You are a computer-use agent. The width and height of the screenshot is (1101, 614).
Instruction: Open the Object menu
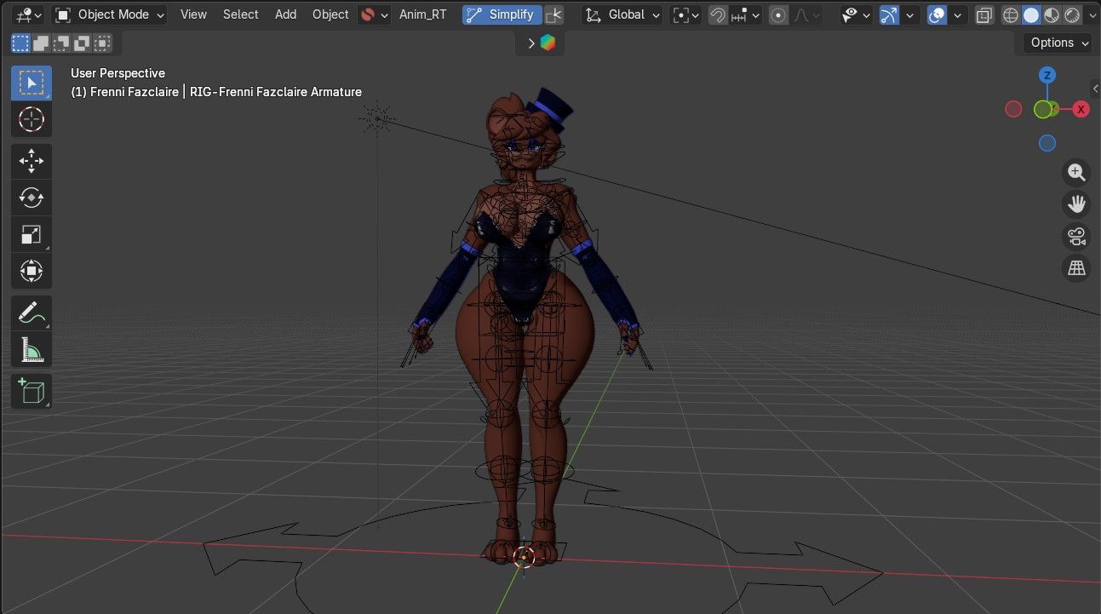(330, 14)
